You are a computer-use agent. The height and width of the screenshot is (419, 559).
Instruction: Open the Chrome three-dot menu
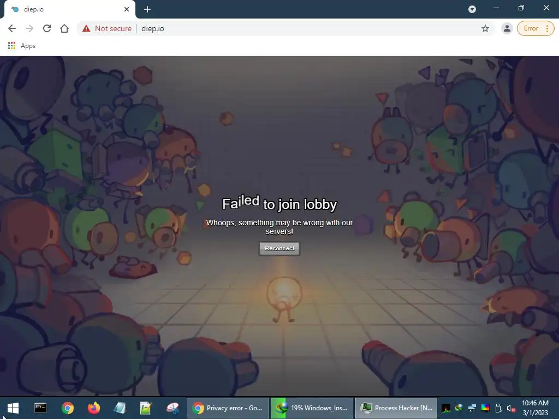(547, 28)
